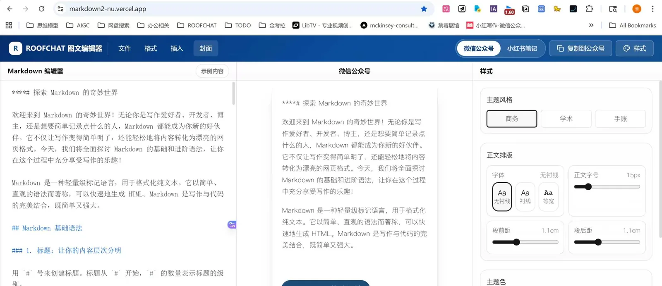Open Chrome three-dot menu

[652, 9]
